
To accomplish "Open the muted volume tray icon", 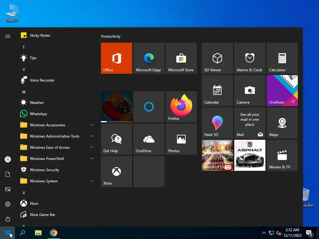I will click(x=279, y=233).
